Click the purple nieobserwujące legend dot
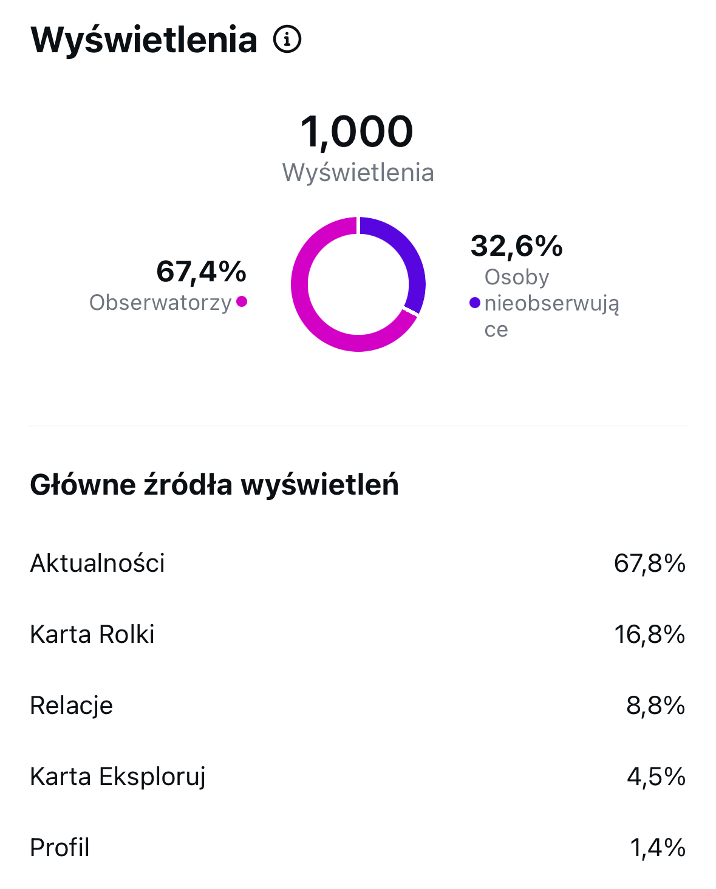This screenshot has width=716, height=889. (475, 303)
